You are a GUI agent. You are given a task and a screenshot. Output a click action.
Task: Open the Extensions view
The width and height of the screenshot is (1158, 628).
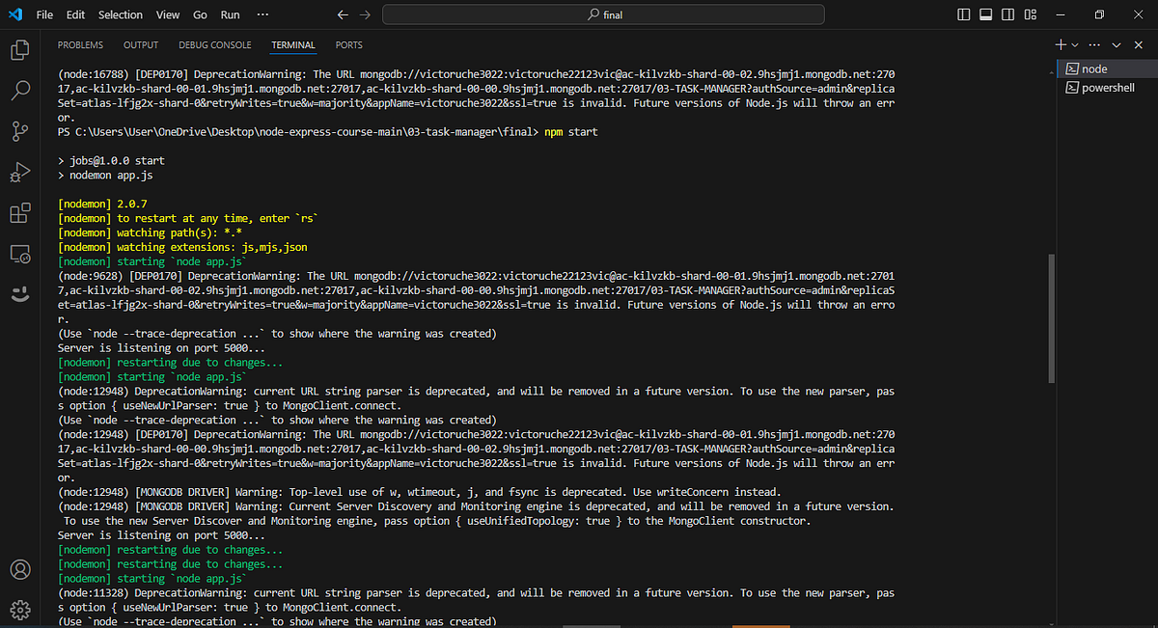click(x=20, y=212)
